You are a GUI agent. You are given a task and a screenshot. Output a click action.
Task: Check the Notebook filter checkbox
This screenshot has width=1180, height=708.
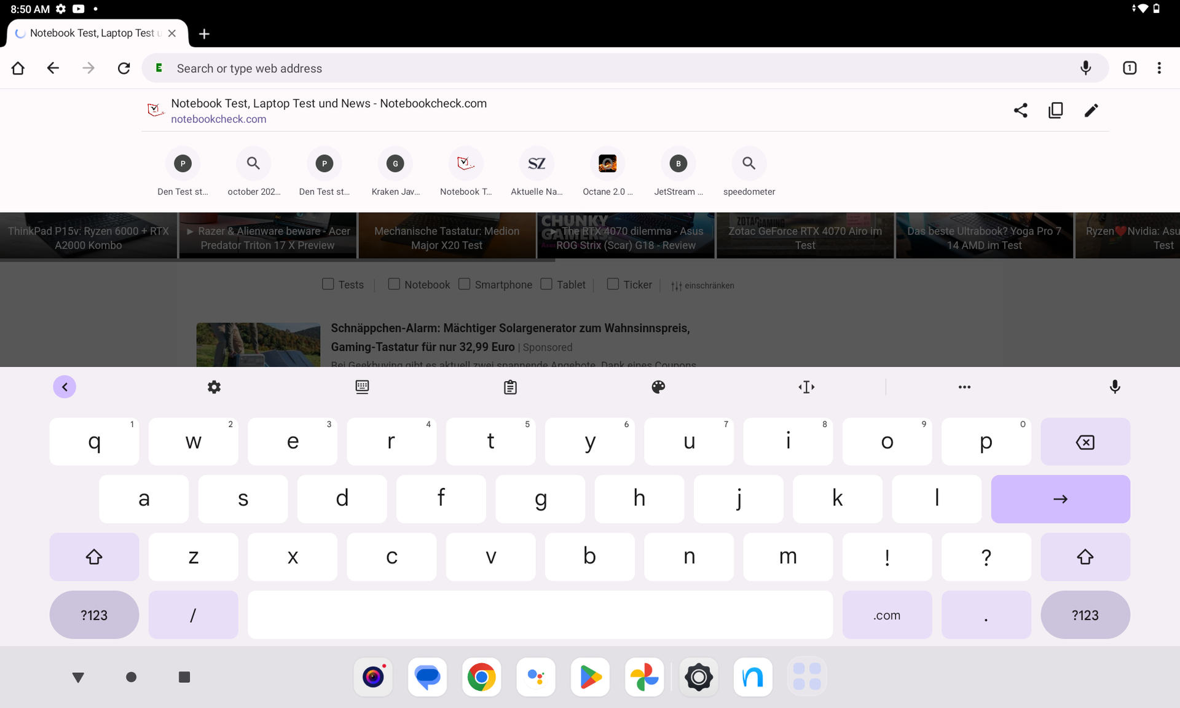pyautogui.click(x=394, y=284)
